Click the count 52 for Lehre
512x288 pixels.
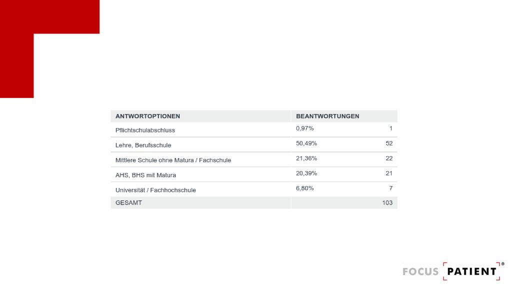389,143
